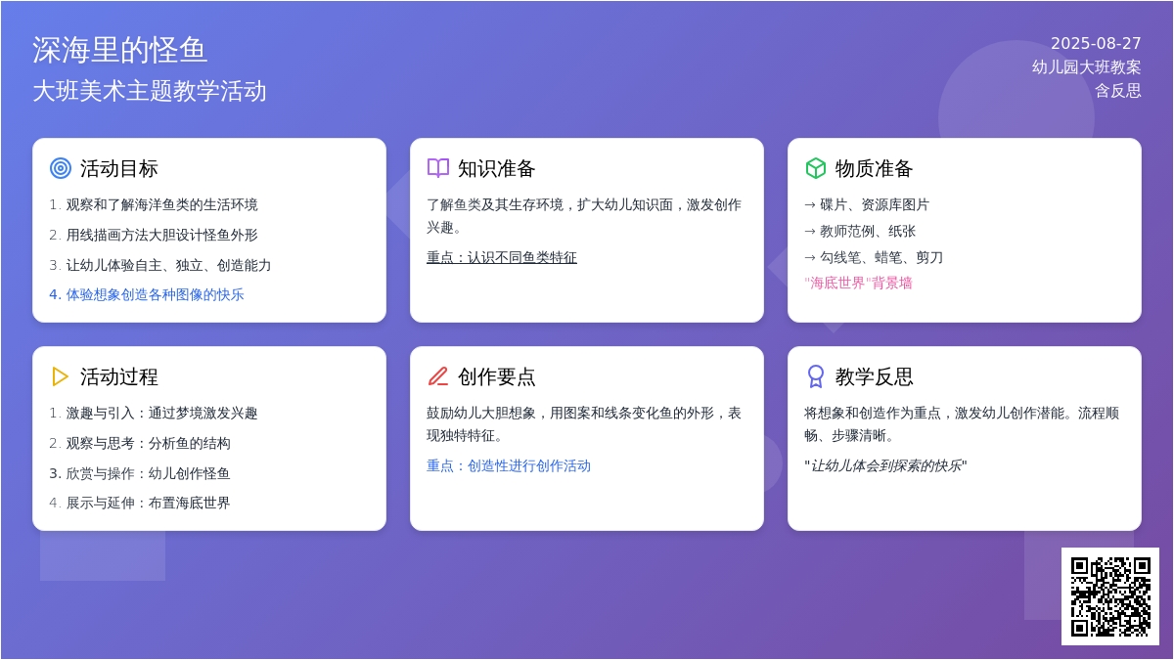Click the label 含反思
The height and width of the screenshot is (660, 1174).
pos(1118,91)
